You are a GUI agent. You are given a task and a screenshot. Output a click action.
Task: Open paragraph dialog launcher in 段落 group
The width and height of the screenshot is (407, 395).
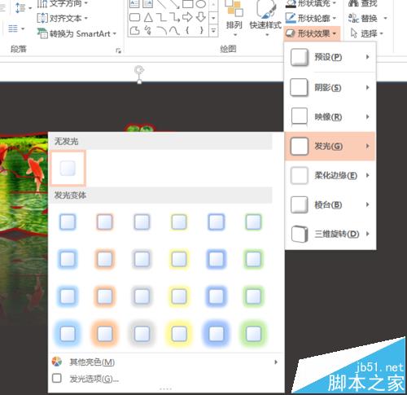(x=118, y=50)
